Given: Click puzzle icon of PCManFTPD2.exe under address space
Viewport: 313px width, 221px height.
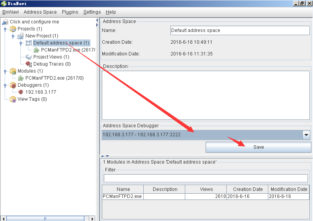Looking at the screenshot, I should click(36, 50).
